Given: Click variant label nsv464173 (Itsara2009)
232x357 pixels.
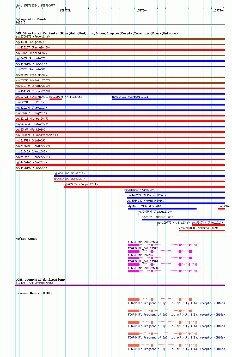Looking at the screenshot, I should (33, 91).
